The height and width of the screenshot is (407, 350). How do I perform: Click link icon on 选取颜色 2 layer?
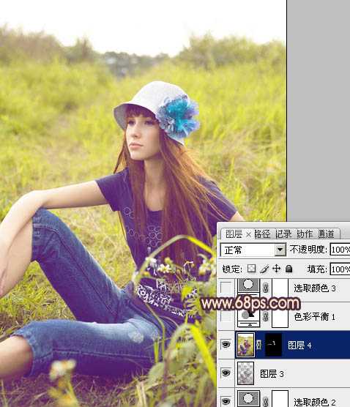[265, 401]
